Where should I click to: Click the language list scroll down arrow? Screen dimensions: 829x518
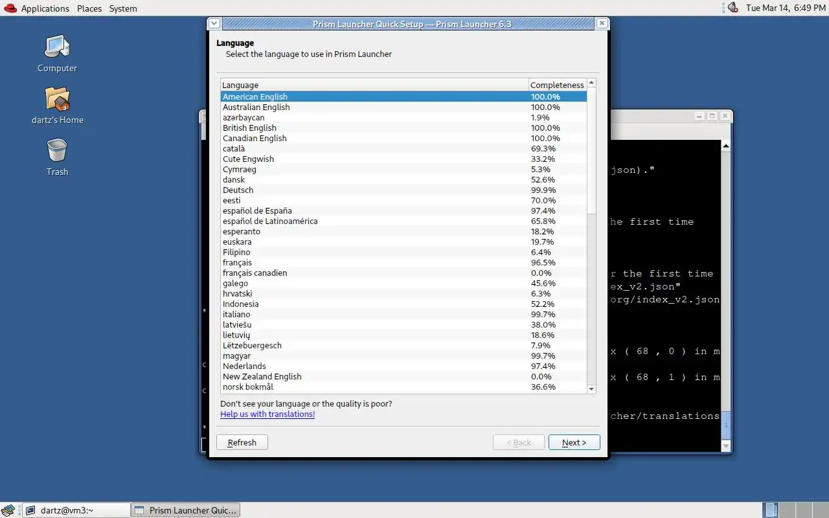click(591, 389)
